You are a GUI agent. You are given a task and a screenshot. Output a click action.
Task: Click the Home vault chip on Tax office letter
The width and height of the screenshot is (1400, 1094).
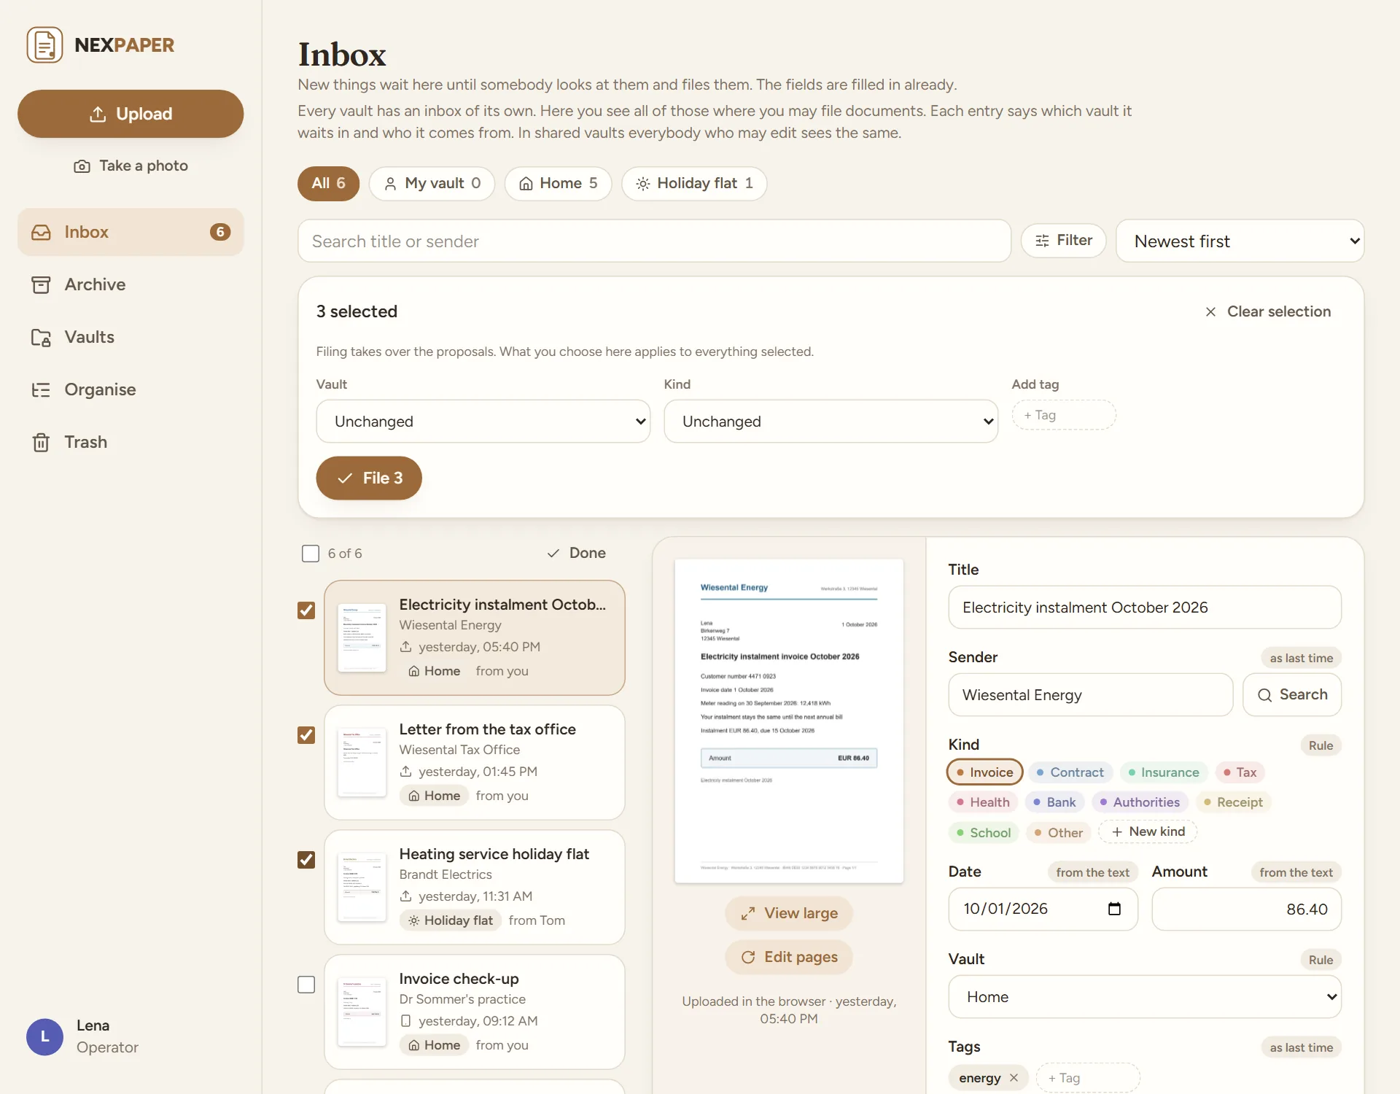pyautogui.click(x=435, y=796)
